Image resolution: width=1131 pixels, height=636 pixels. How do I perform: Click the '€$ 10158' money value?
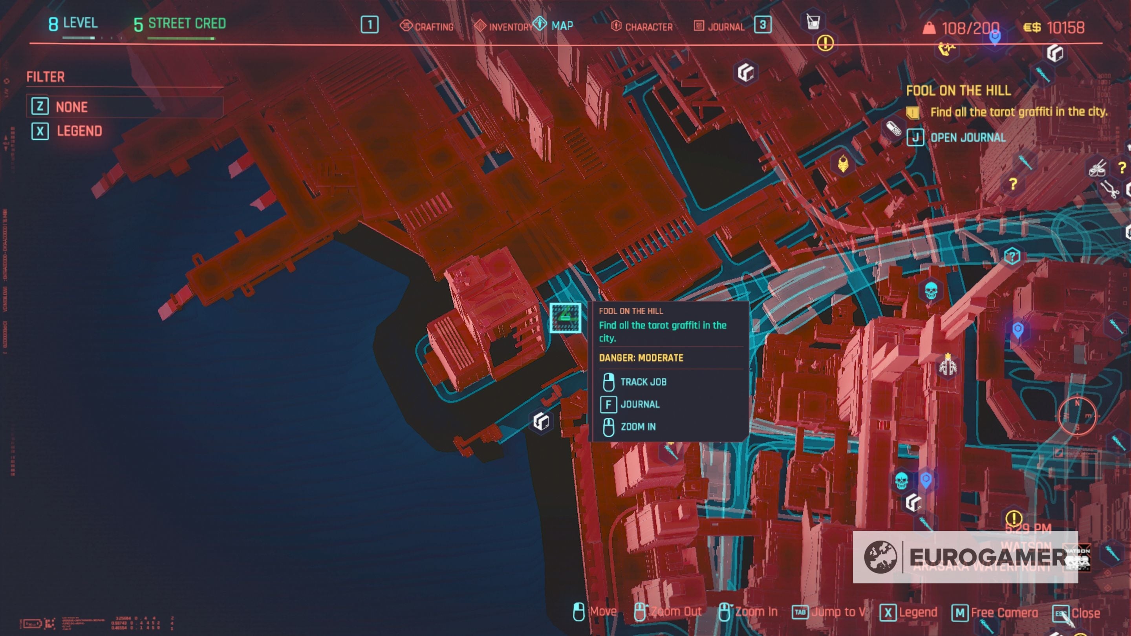(x=1054, y=27)
